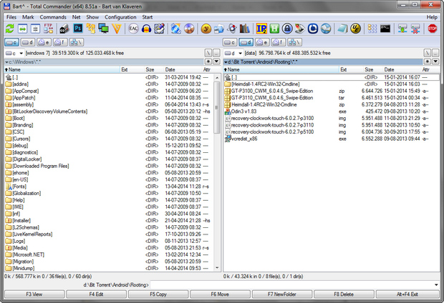The image size is (444, 303).
Task: Open EAC from the toolbar
Action: coord(133,29)
